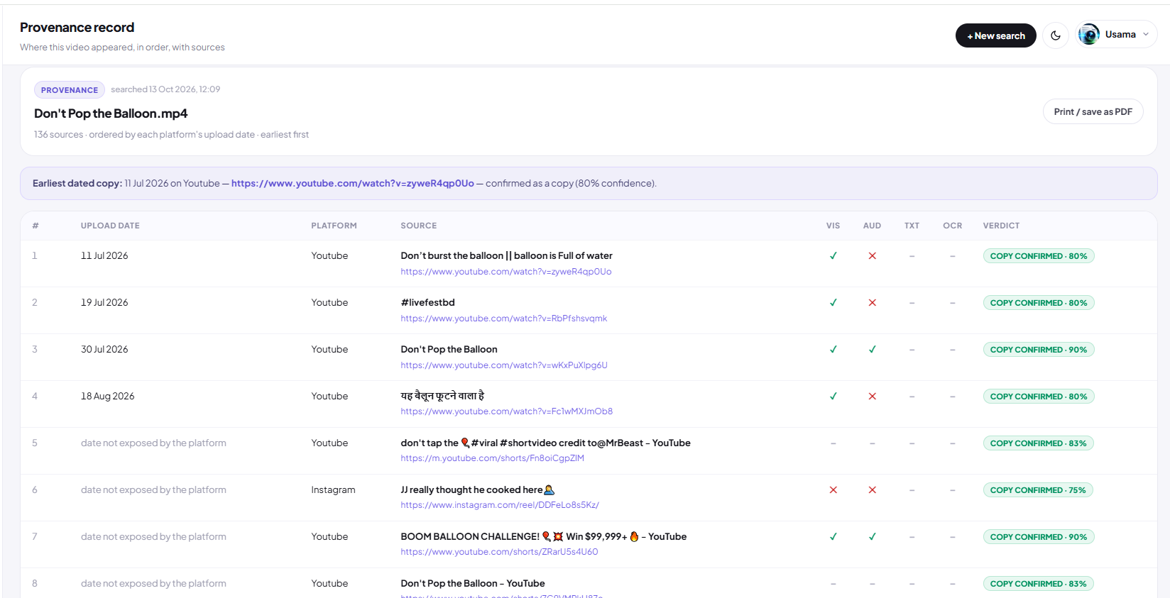Click the 18 Aug 2026 upload date cell
Screen dimensions: 1170x598
pyautogui.click(x=107, y=397)
